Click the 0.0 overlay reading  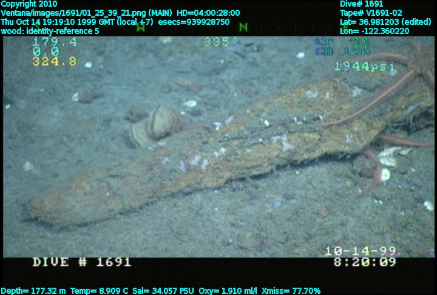click(46, 52)
